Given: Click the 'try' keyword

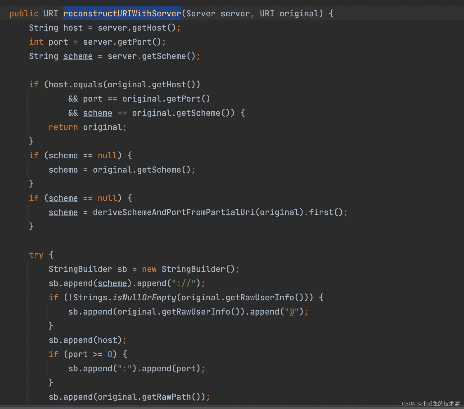Looking at the screenshot, I should [36, 255].
